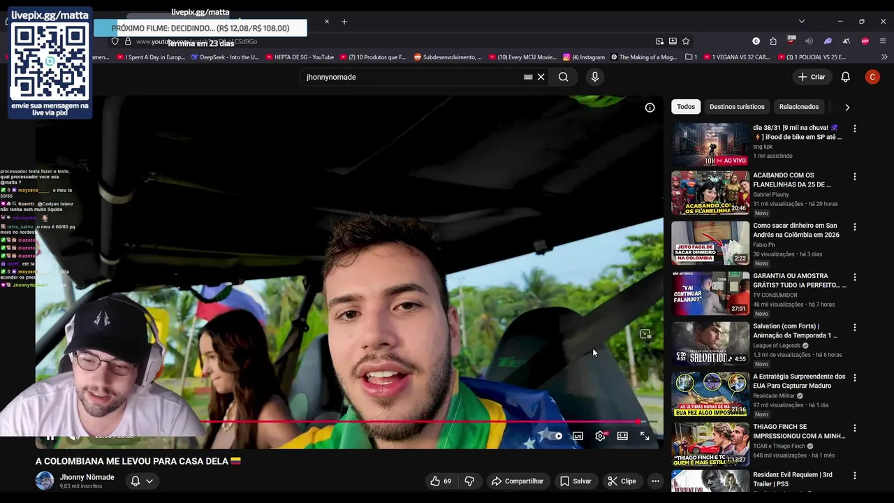
Task: Open the bookmark folder named 1
Action: tap(691, 57)
